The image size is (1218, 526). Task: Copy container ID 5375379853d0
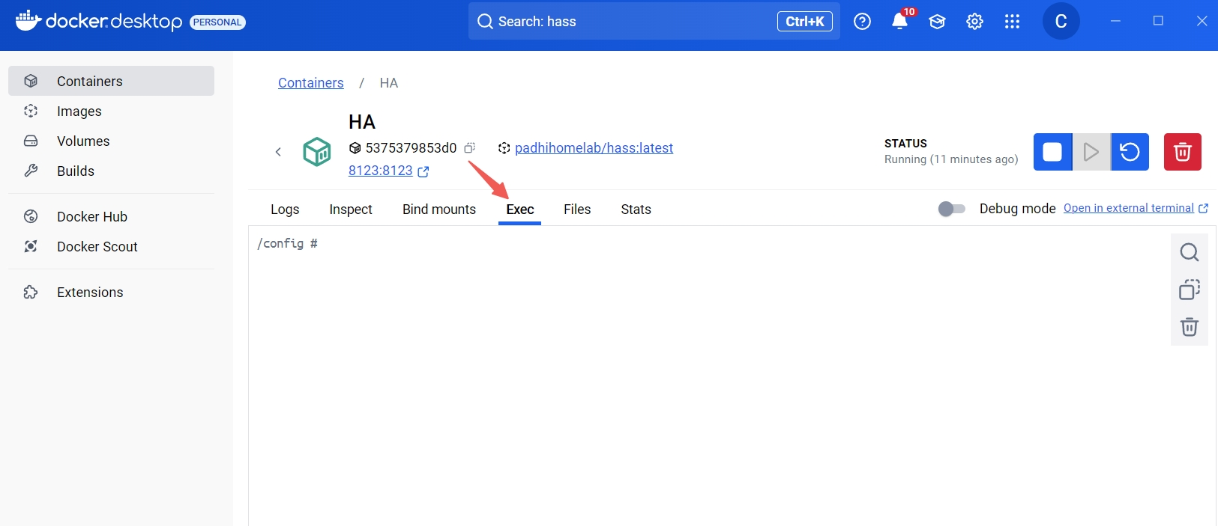click(x=469, y=148)
